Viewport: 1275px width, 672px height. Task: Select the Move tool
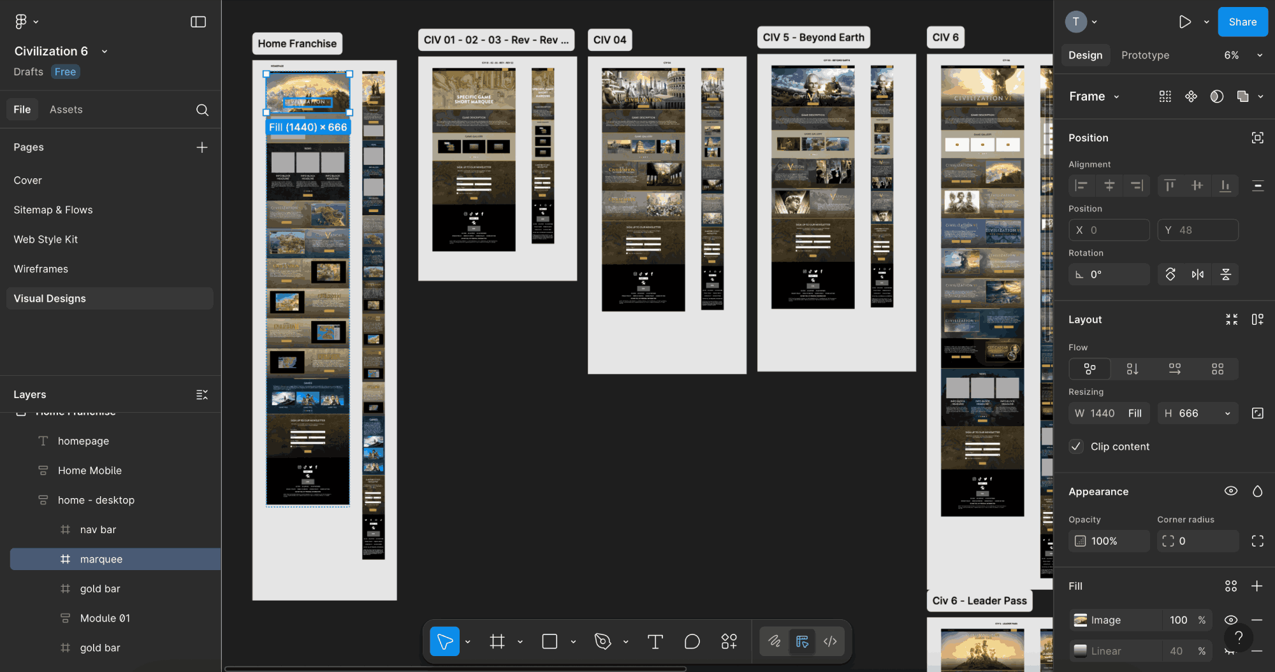click(x=445, y=641)
